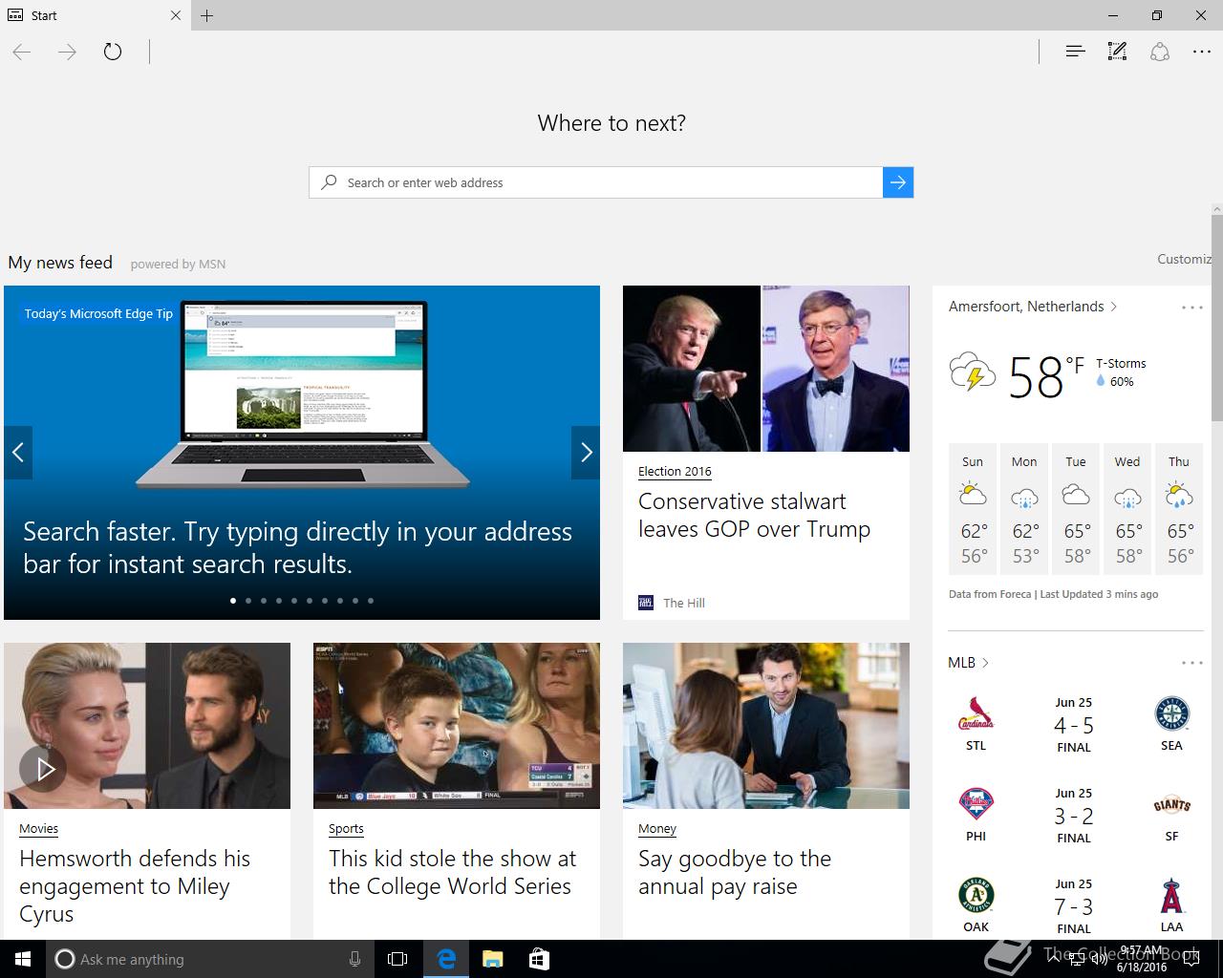Open the Sports category link
The width and height of the screenshot is (1223, 978).
point(346,828)
